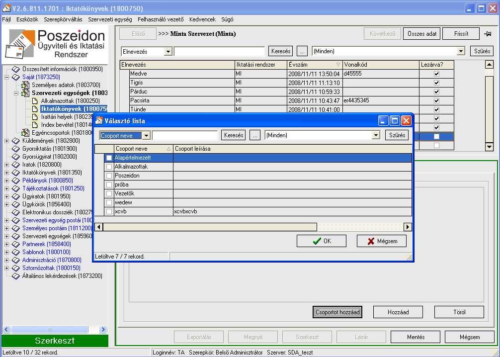Screen dimensions: 500x357
Task: Open the Szervezeti egység menu
Action: 110,19
